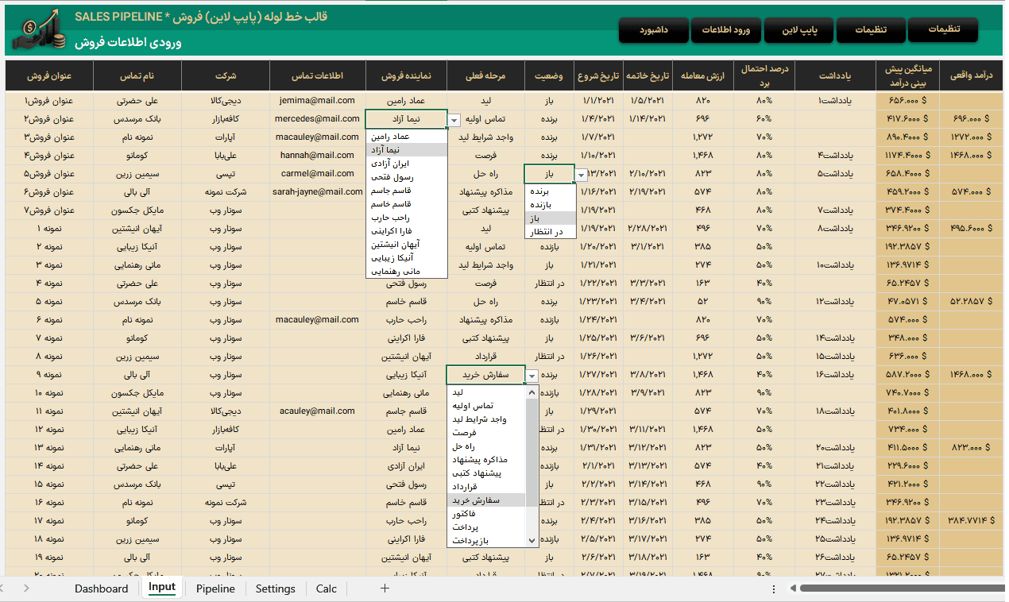Select the درصد احتمال برد column header
The image size is (1009, 602).
764,76
